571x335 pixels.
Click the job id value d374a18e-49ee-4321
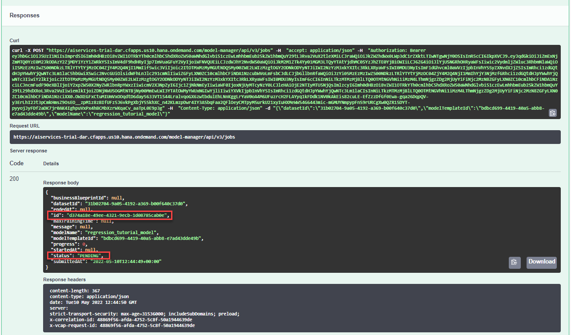117,215
